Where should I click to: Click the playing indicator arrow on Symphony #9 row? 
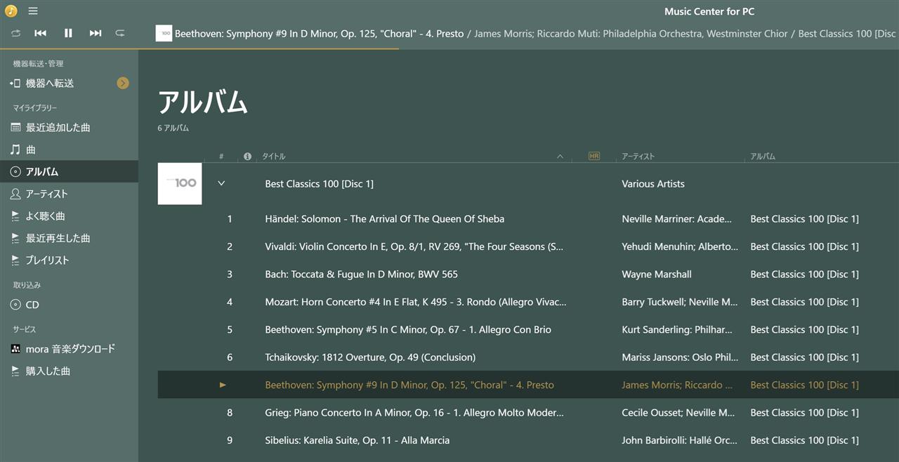223,385
